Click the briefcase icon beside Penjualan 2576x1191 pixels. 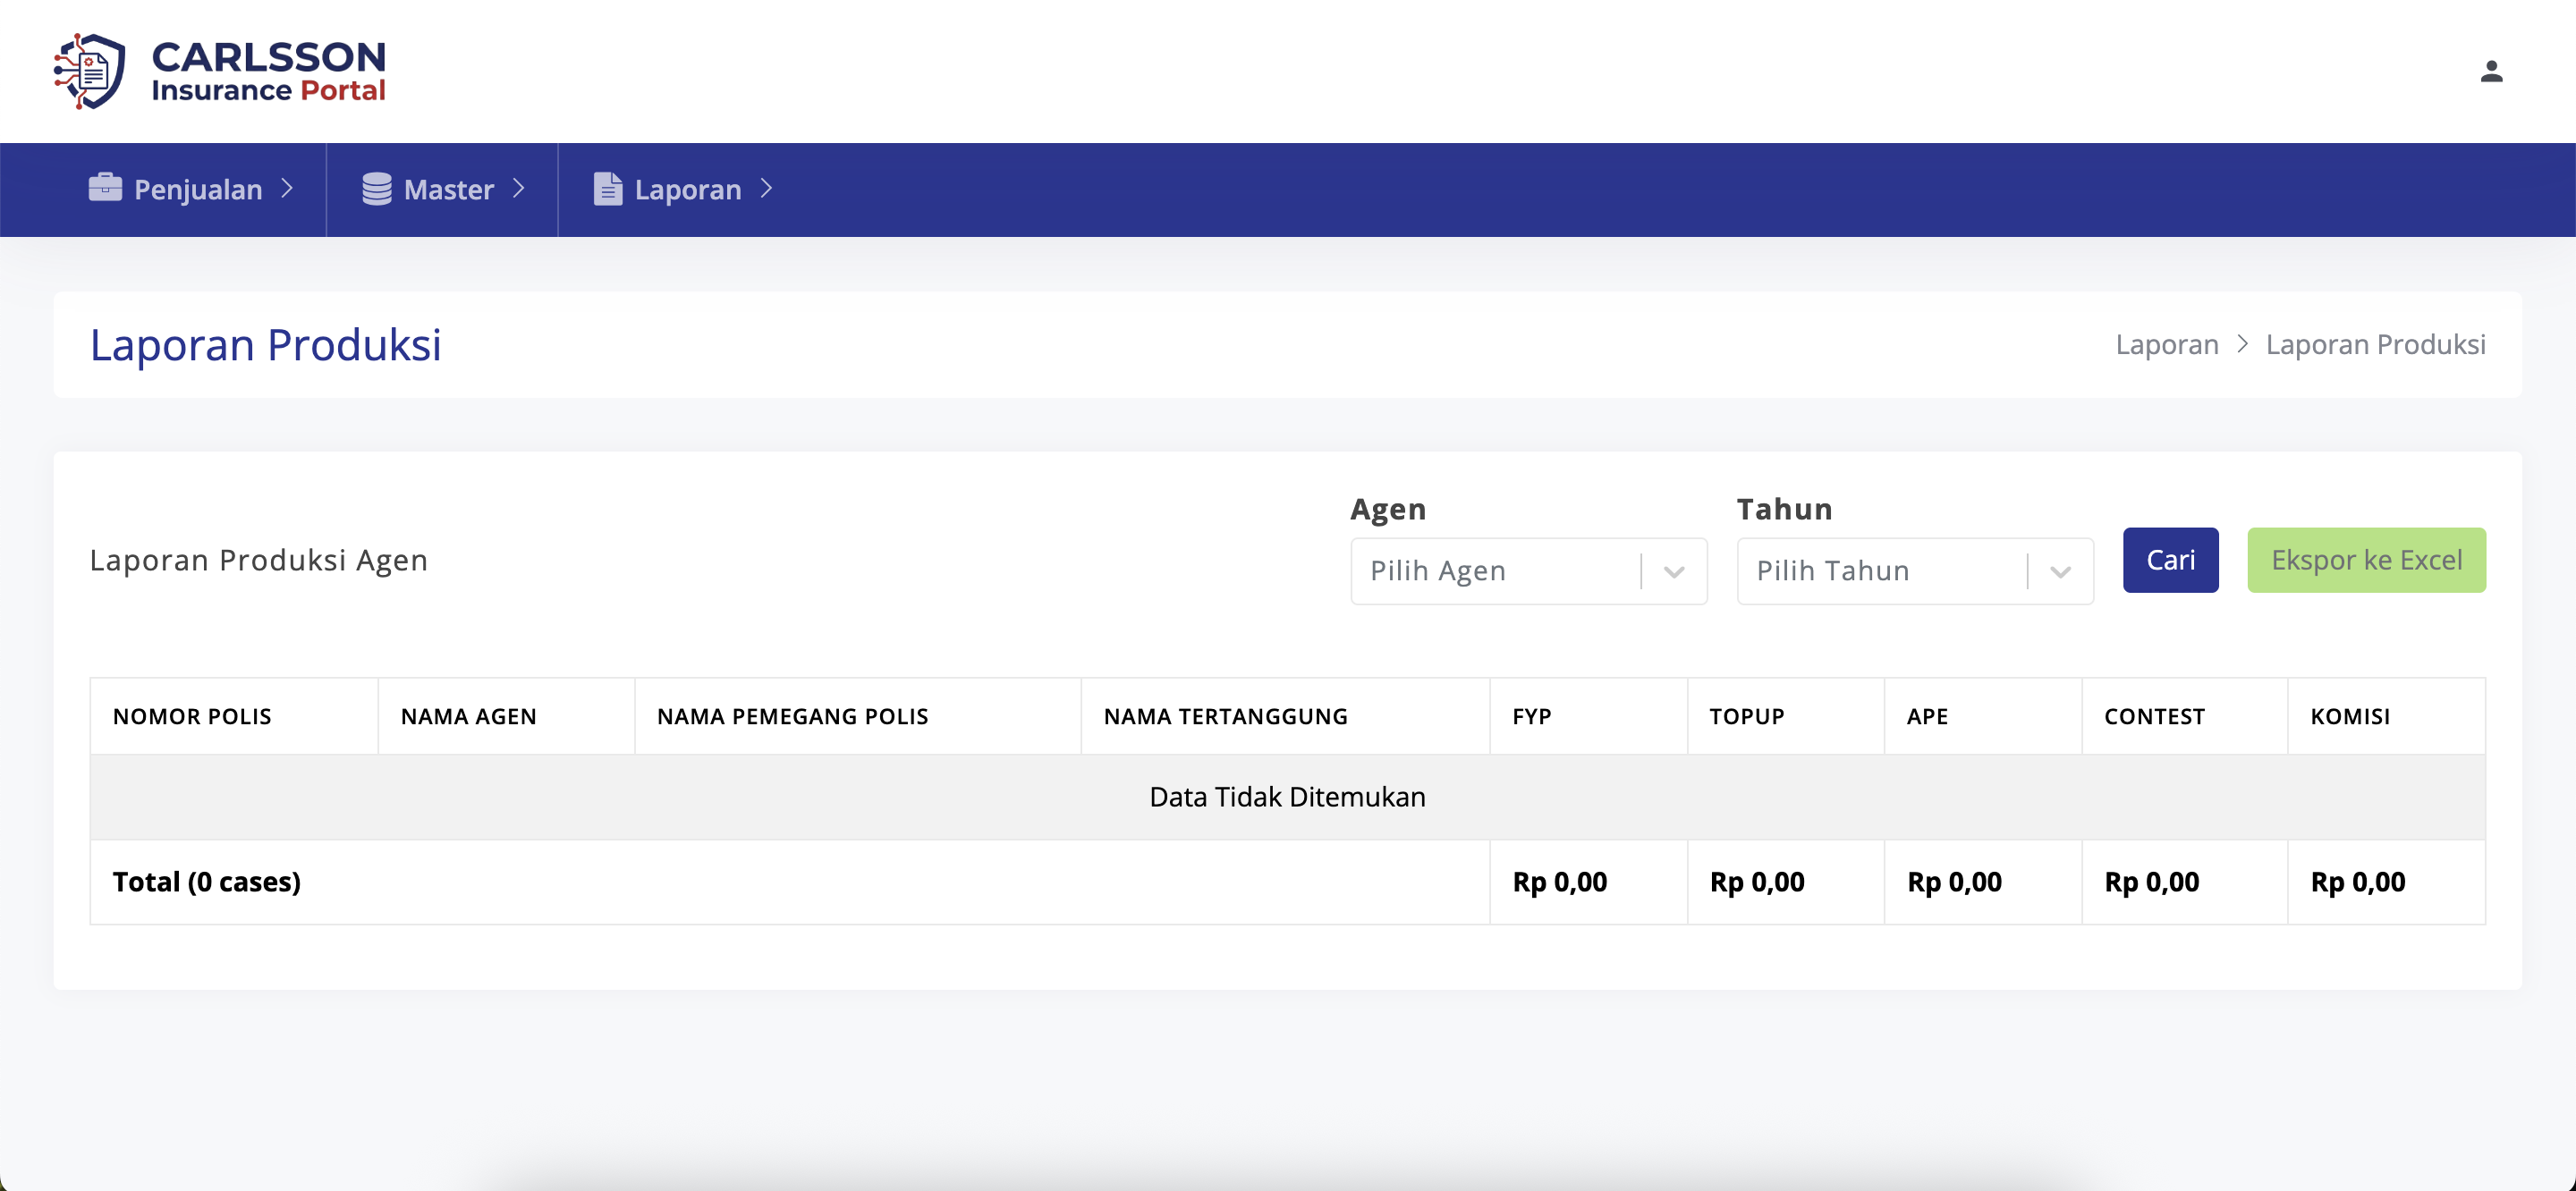tap(105, 188)
